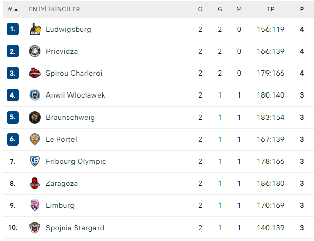Click the Anwil Wloclawek team crest
The height and width of the screenshot is (241, 314).
pos(35,95)
